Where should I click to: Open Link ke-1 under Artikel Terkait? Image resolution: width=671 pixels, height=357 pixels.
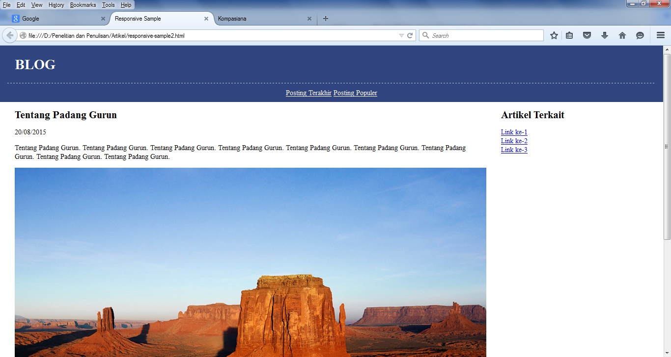click(514, 132)
